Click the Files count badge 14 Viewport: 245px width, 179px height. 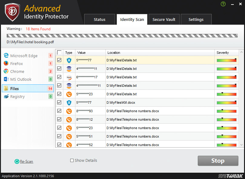50,89
